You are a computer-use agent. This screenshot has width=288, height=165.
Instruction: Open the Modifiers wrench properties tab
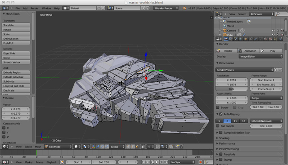point(256,39)
